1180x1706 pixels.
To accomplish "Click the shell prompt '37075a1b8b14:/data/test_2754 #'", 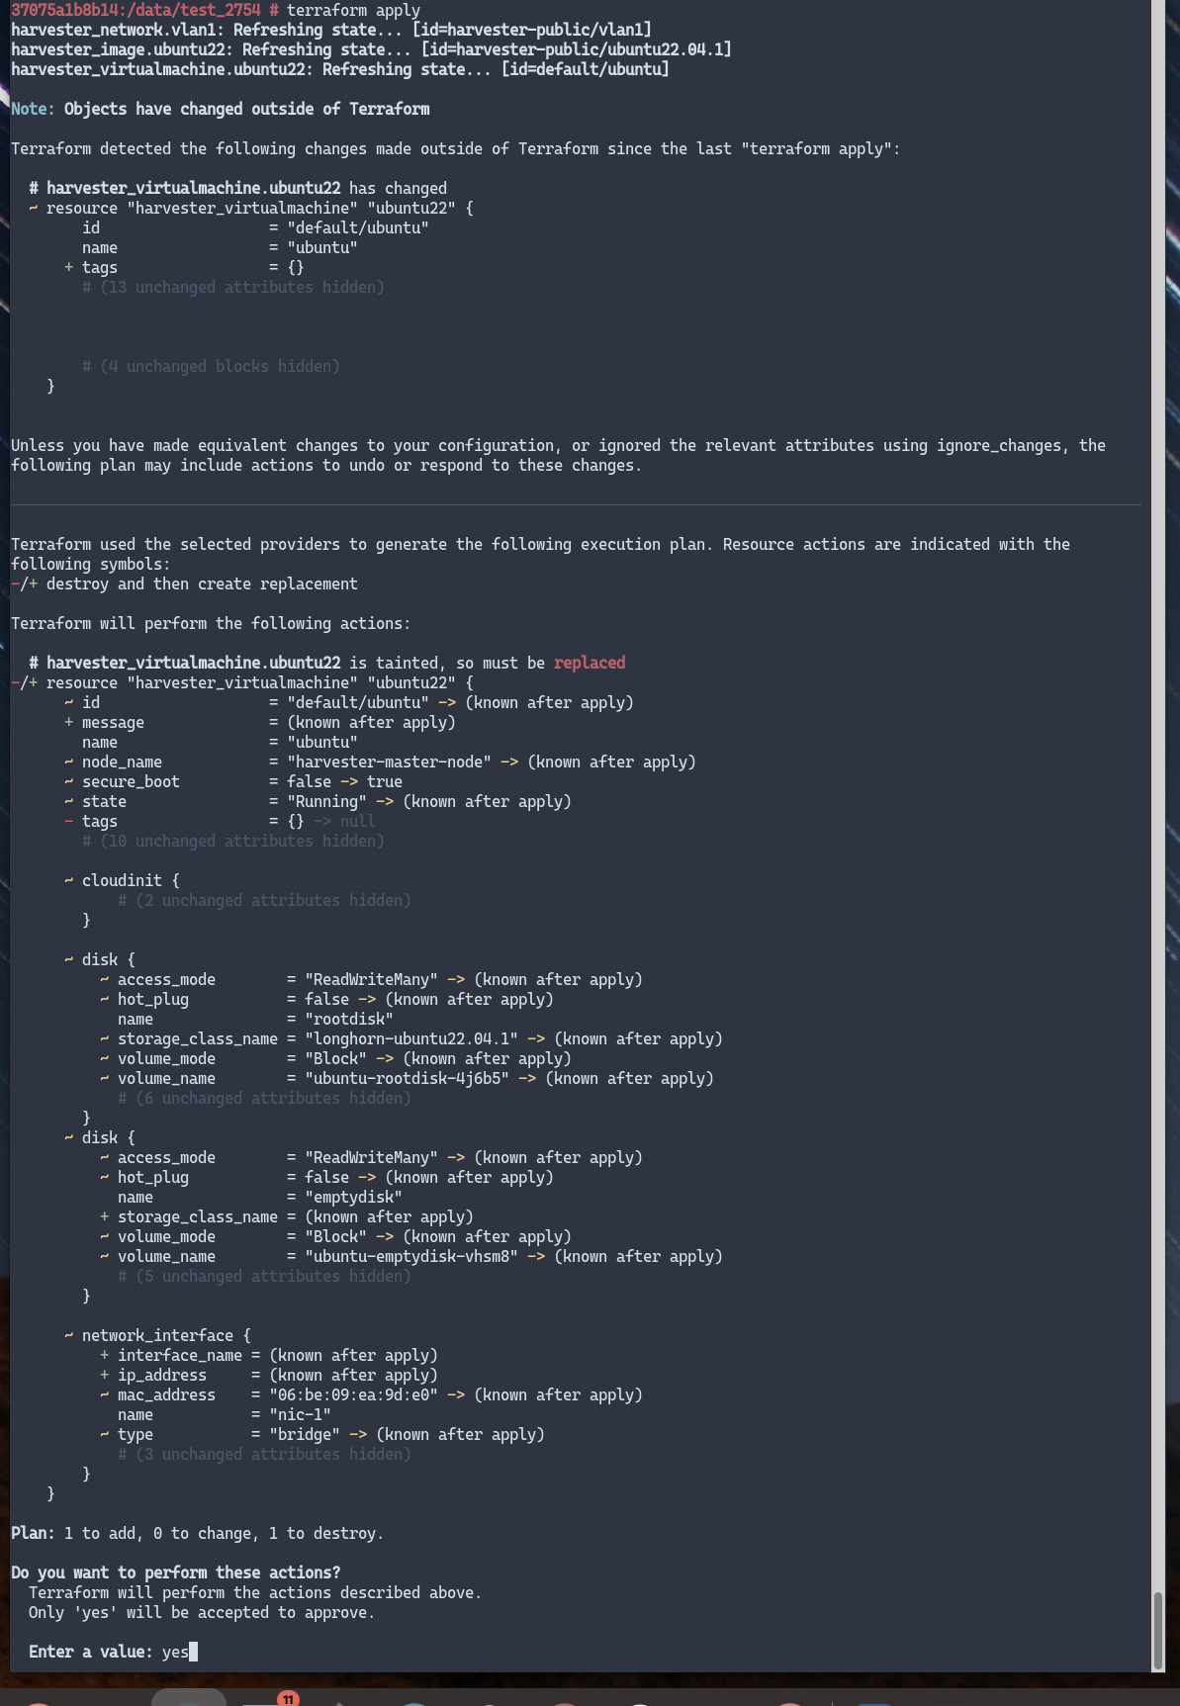I will pos(145,10).
